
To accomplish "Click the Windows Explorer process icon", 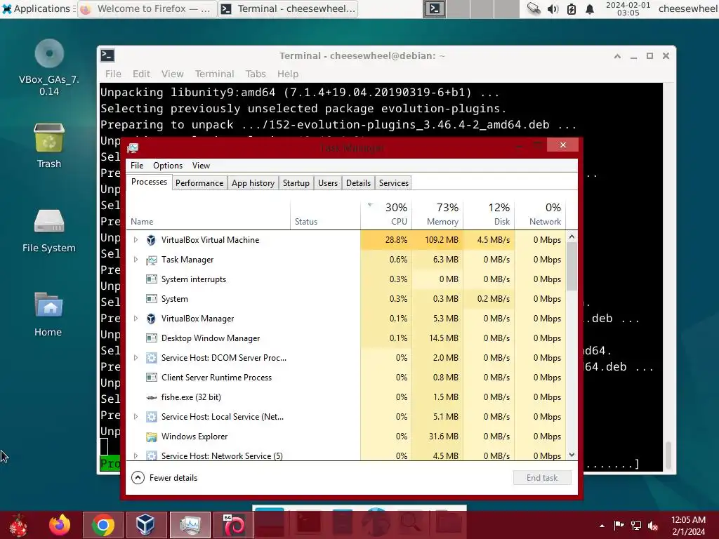I will coord(151,437).
